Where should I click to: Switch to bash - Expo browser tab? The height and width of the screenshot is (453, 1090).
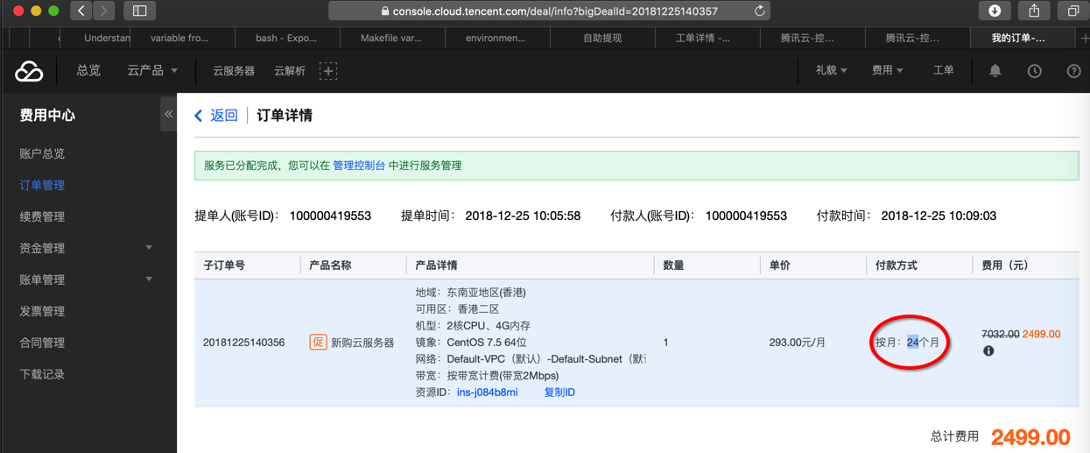286,39
